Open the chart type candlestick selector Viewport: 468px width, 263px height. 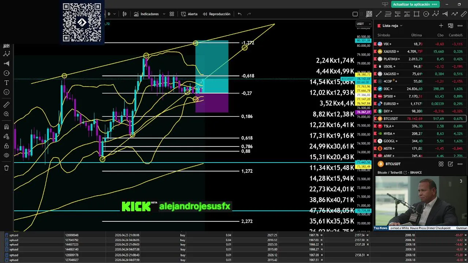125,14
